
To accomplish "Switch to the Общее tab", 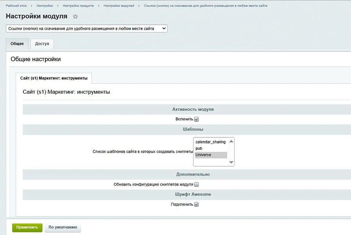I will [17, 43].
